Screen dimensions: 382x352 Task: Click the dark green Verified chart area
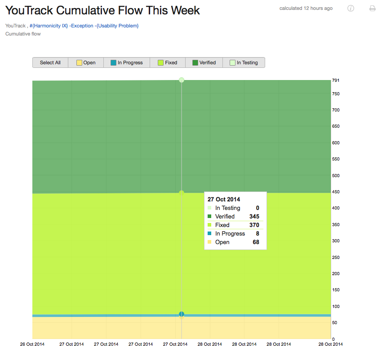(x=107, y=137)
